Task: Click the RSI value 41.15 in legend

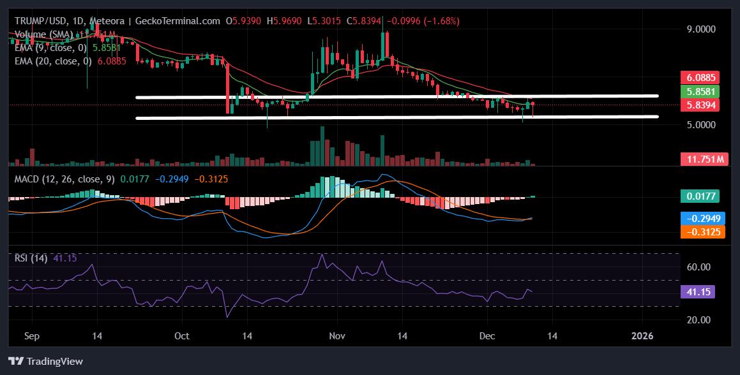Action: [x=65, y=258]
